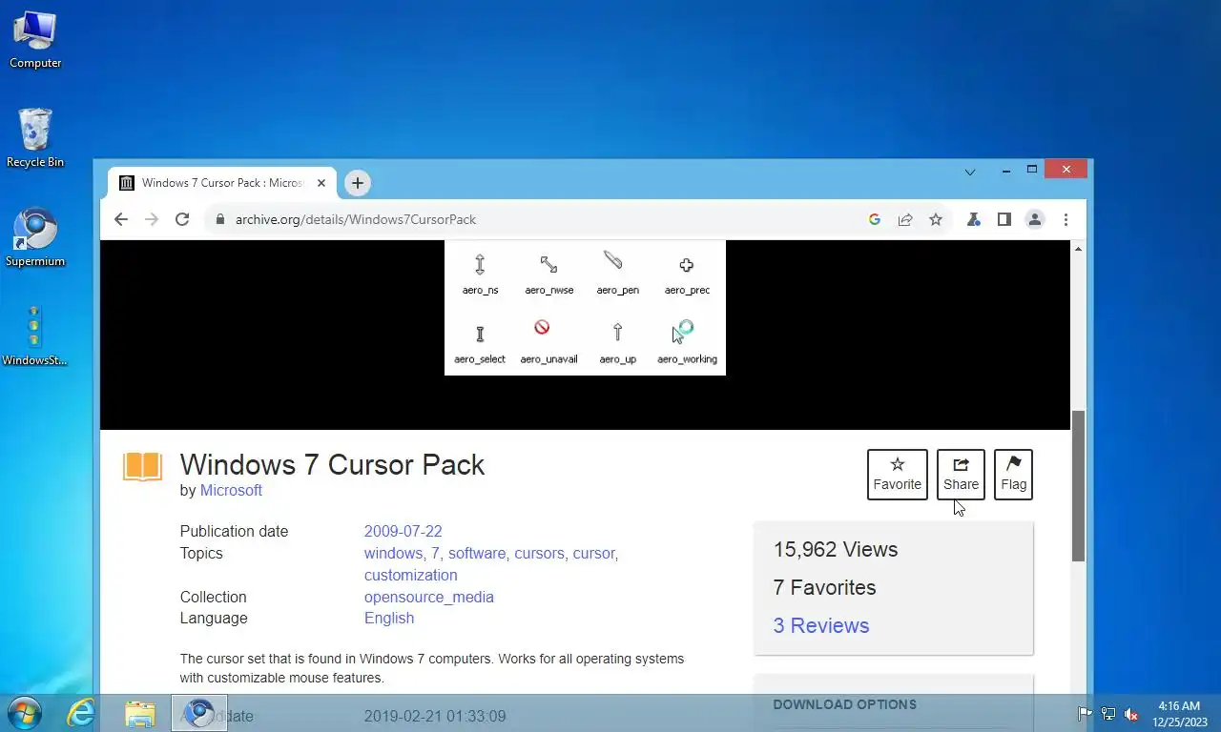Click the network tray icon

(x=1108, y=713)
